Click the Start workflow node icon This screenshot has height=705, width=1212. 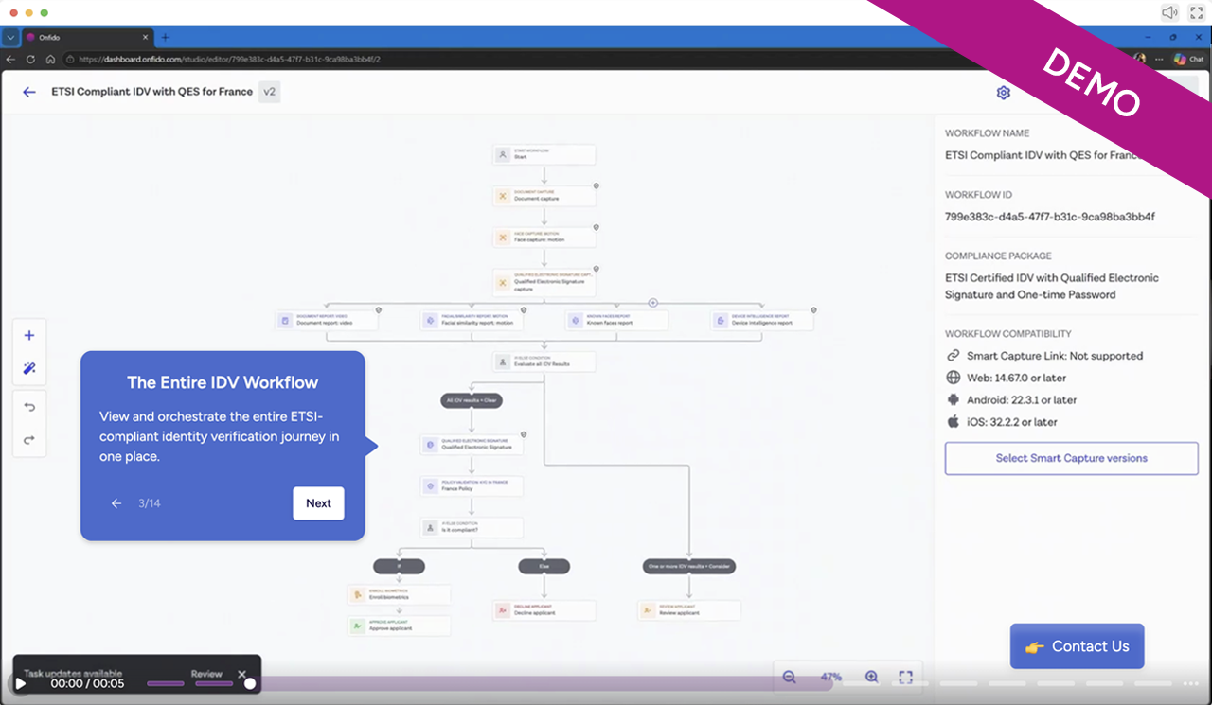pyautogui.click(x=503, y=154)
